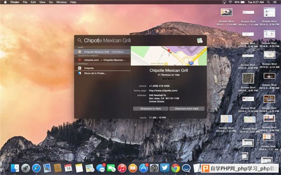Open the Go menu

pyautogui.click(x=51, y=2)
